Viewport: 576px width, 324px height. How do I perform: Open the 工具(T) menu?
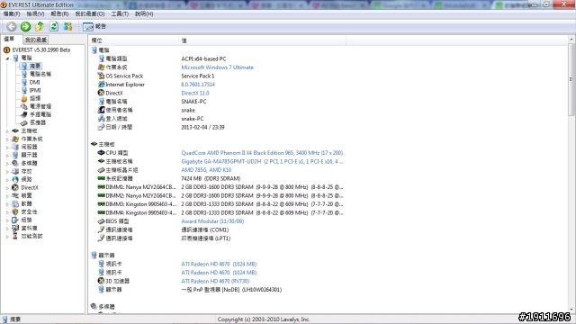(x=120, y=13)
